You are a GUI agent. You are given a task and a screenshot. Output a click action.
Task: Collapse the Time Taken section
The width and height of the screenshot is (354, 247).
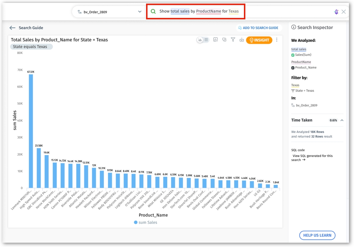(342, 120)
